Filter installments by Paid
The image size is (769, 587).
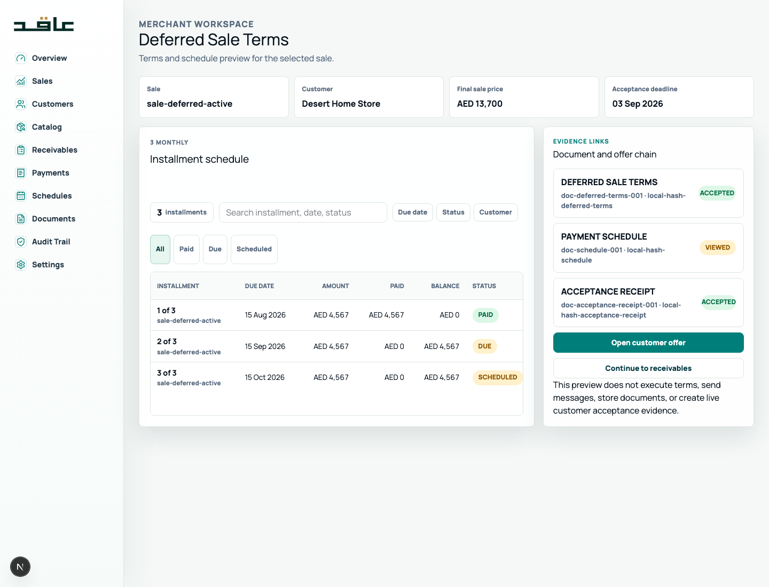[x=186, y=249]
